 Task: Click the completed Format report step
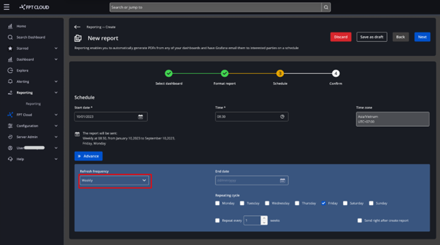click(224, 74)
